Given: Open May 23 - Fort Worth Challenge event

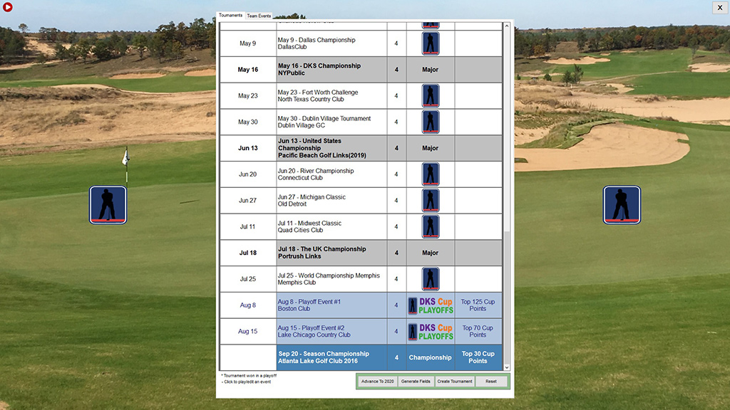Looking at the screenshot, I should pyautogui.click(x=331, y=96).
